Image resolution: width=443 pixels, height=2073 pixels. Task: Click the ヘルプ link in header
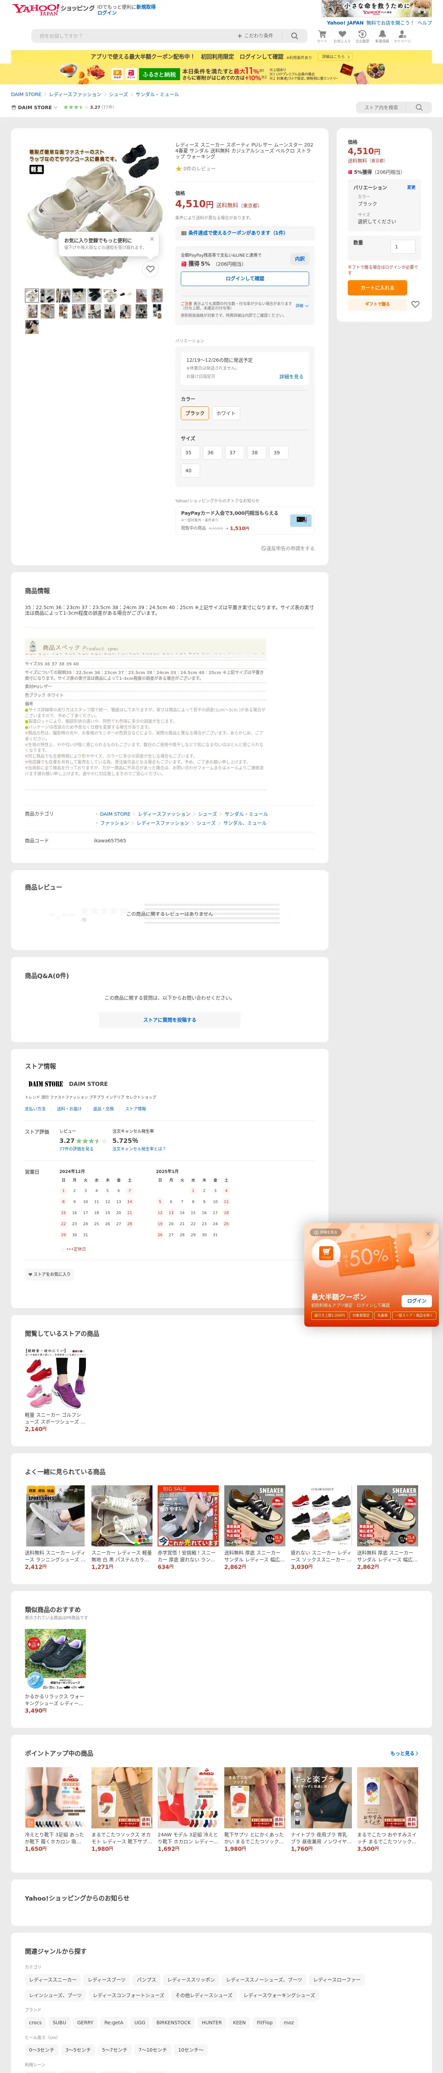424,22
